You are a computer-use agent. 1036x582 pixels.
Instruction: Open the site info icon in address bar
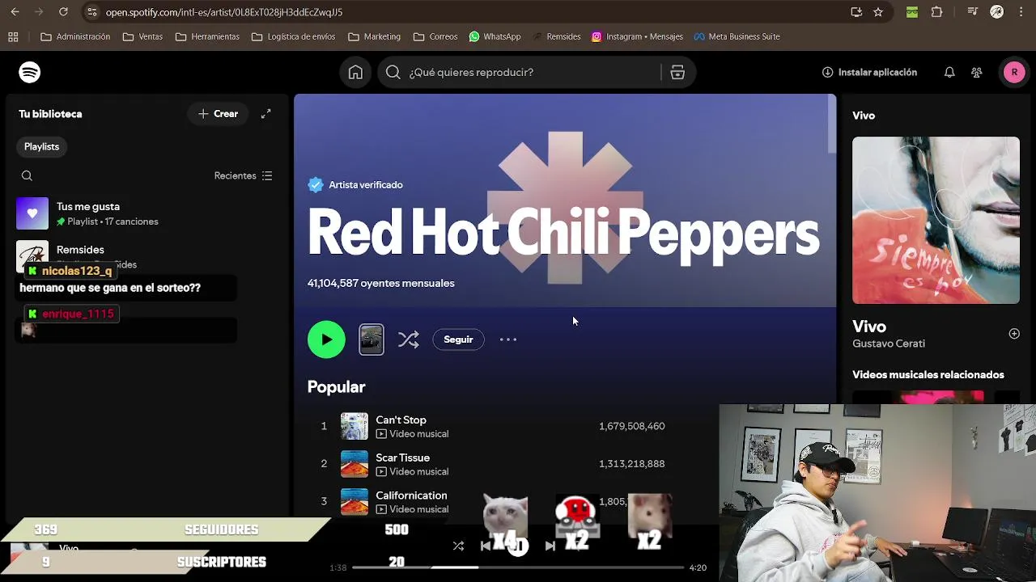(91, 12)
